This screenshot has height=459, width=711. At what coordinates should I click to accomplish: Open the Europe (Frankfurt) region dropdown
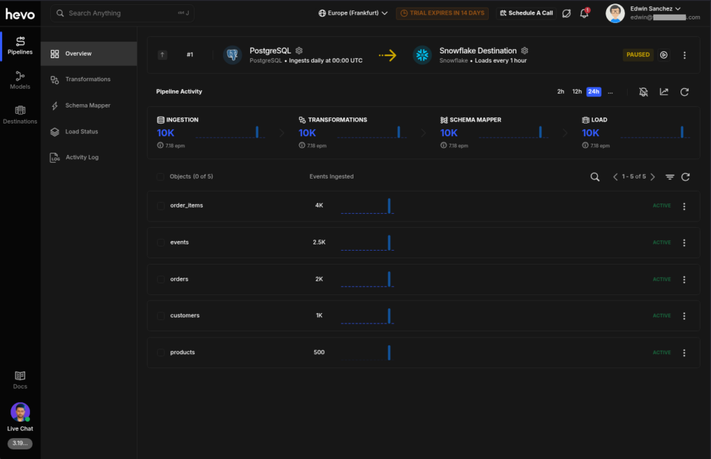point(353,13)
